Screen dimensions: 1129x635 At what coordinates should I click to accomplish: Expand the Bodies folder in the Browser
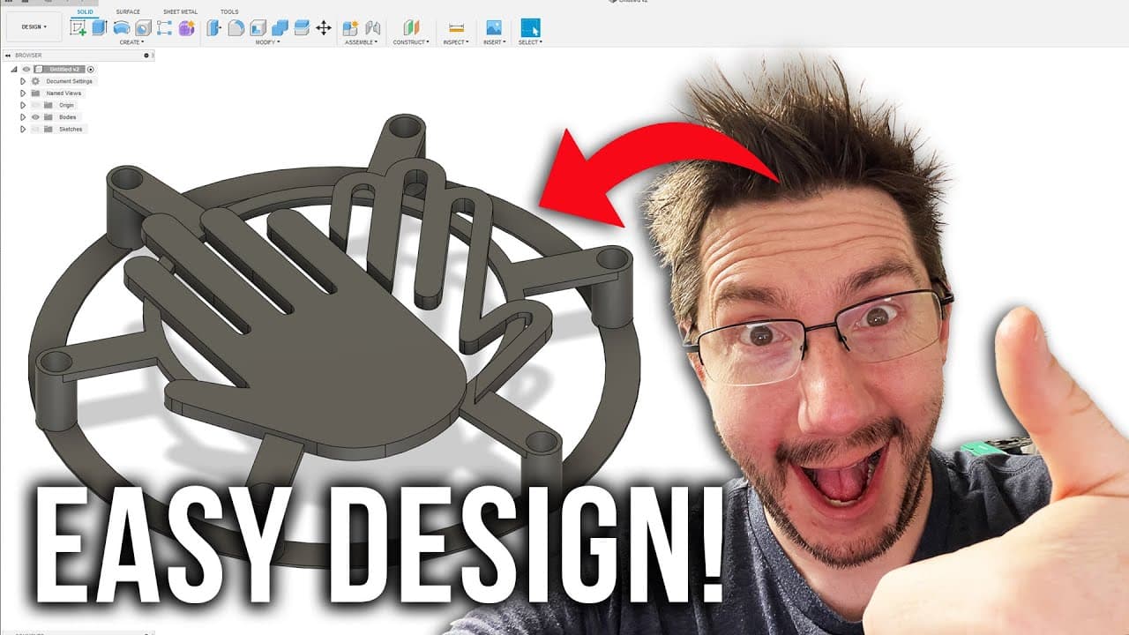(24, 116)
